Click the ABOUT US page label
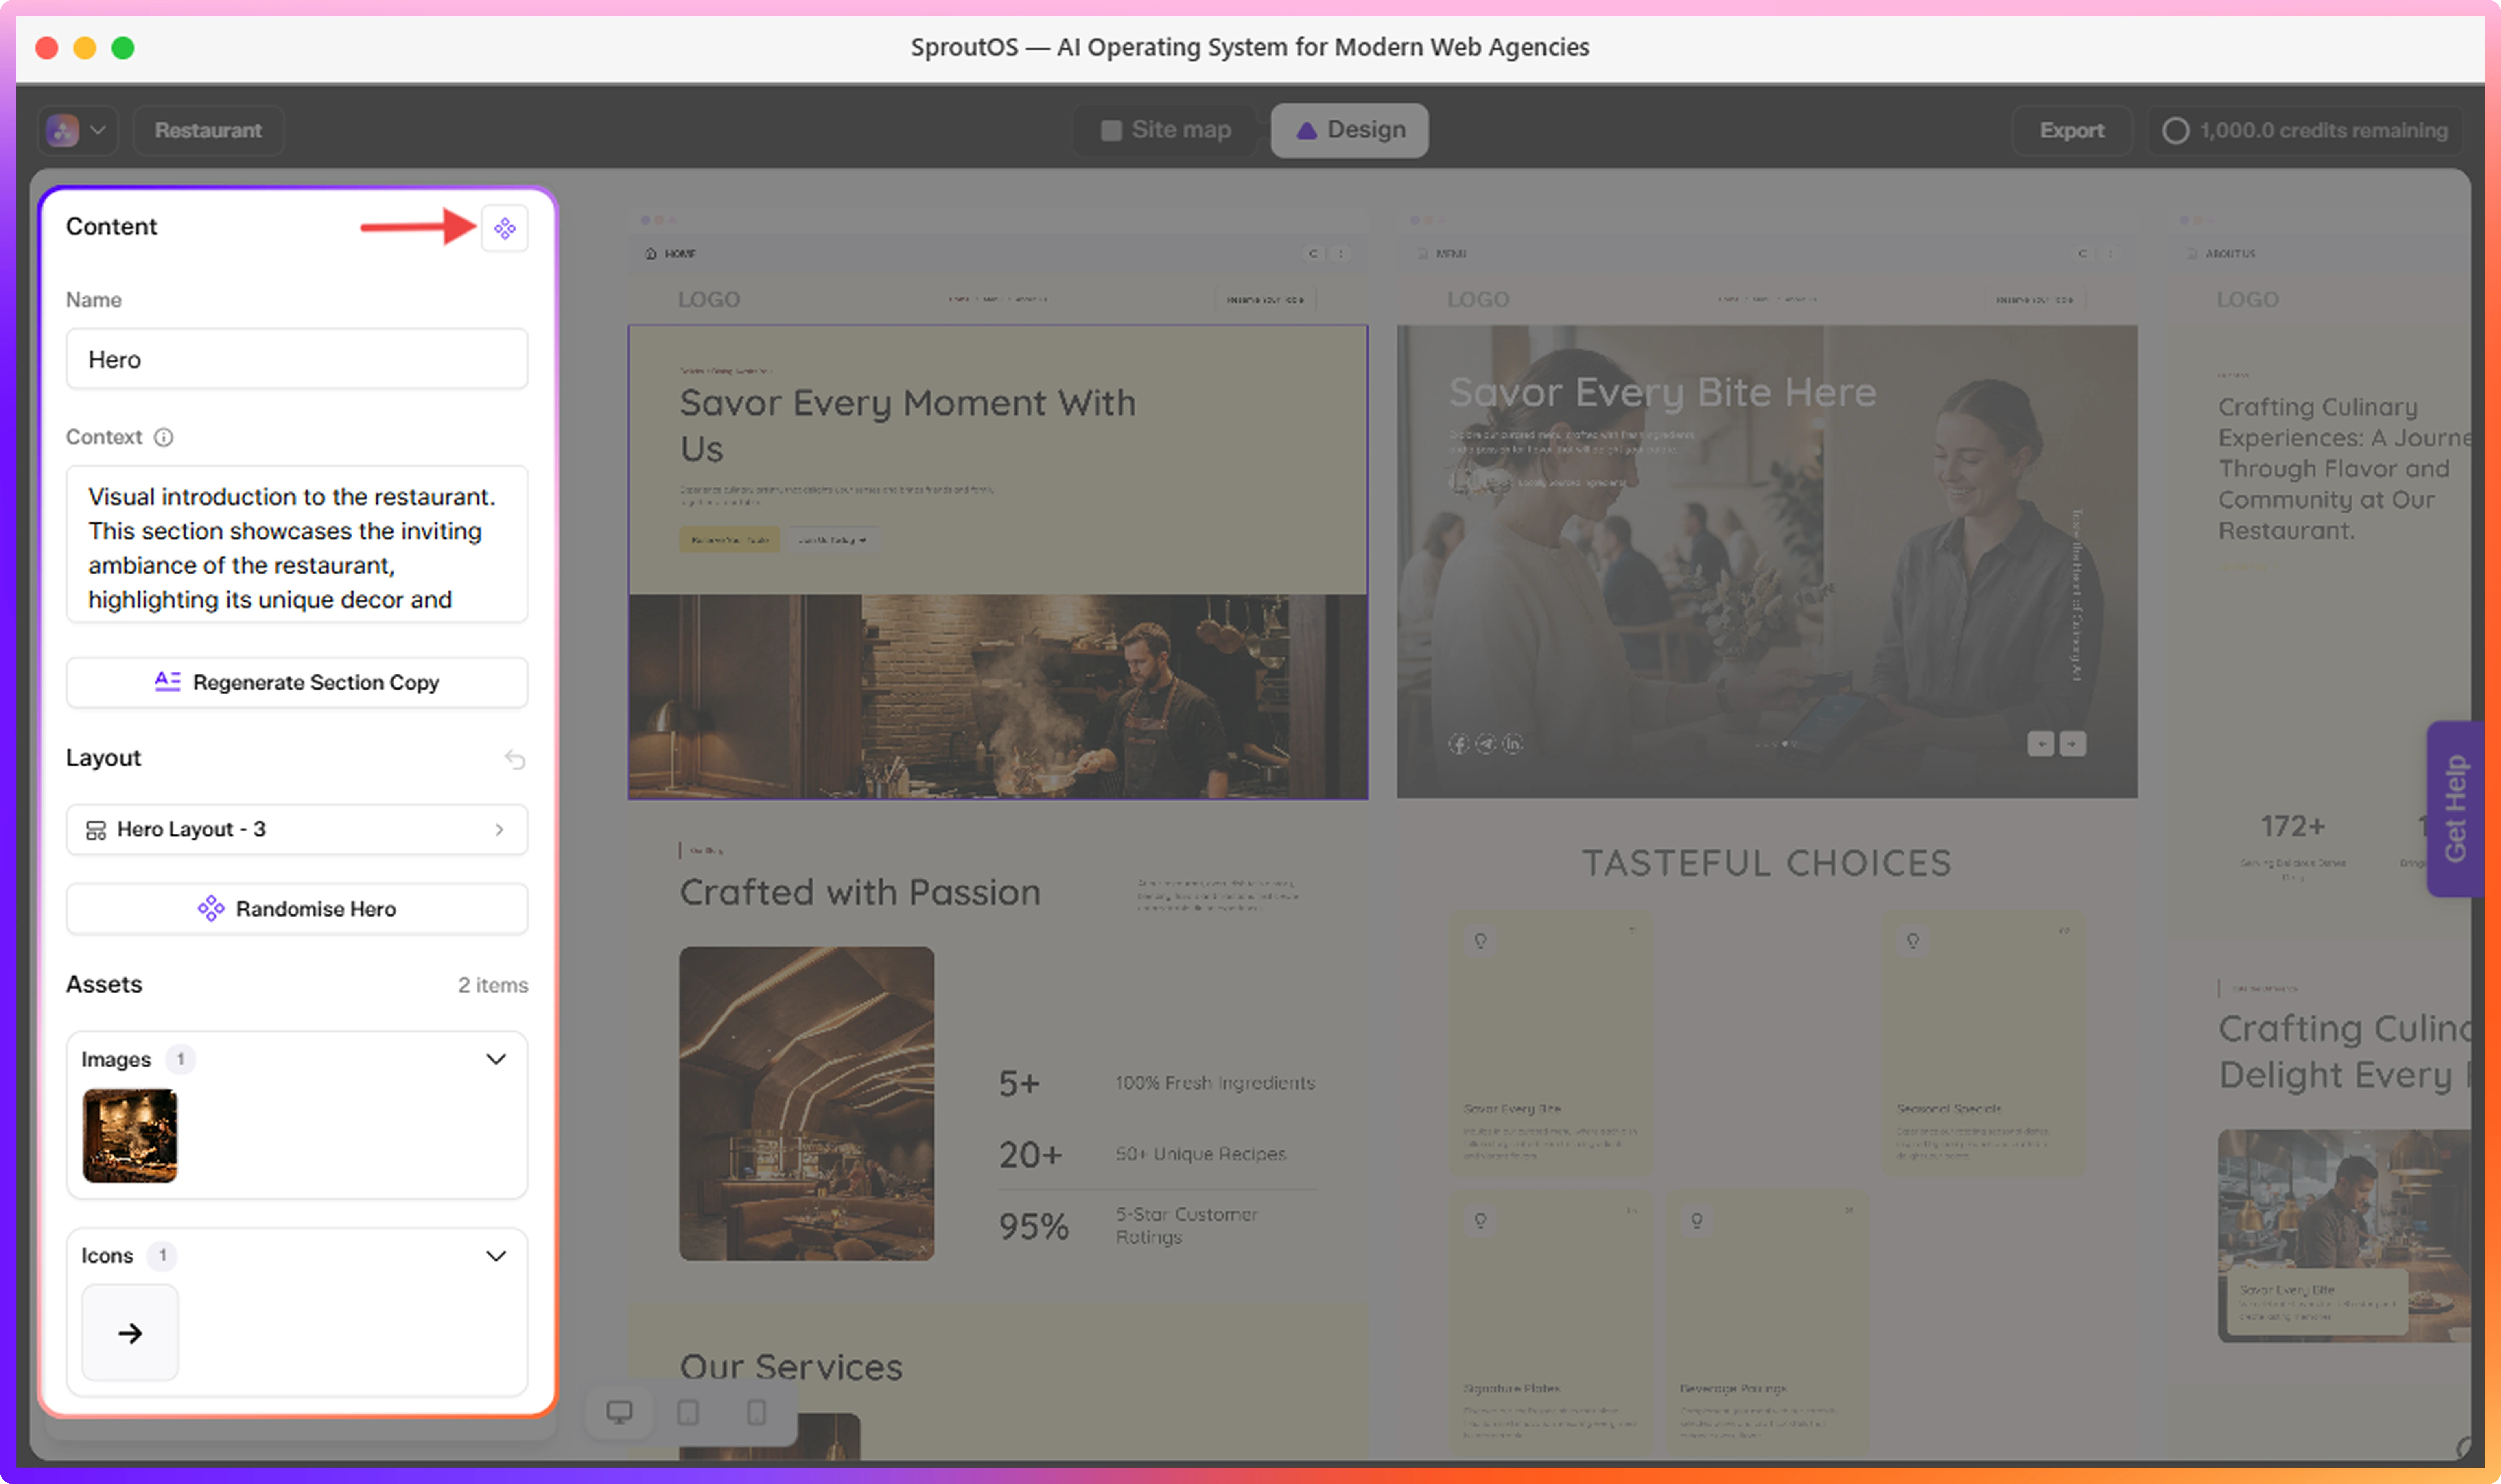This screenshot has width=2501, height=1484. [x=2230, y=254]
